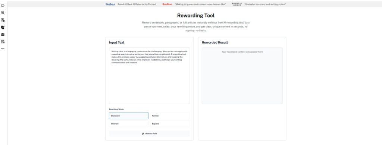
Task: Click the 'Input Text' panel heading
Action: [117, 42]
